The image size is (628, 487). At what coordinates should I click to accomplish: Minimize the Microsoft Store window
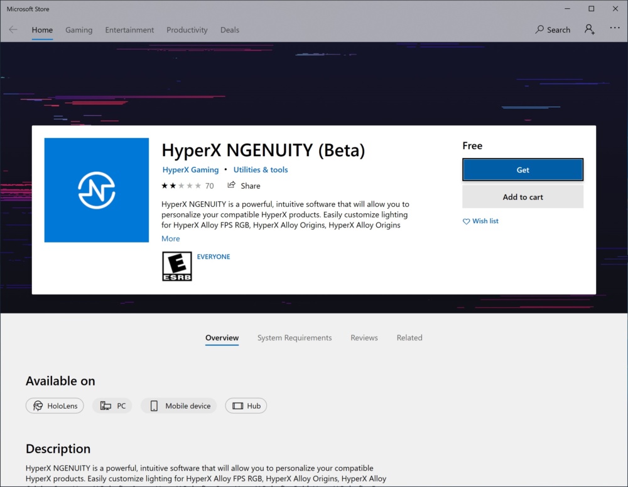click(x=567, y=9)
